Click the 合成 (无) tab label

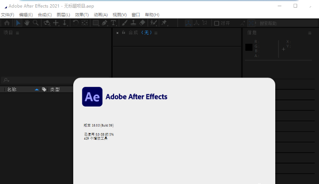tap(140, 32)
